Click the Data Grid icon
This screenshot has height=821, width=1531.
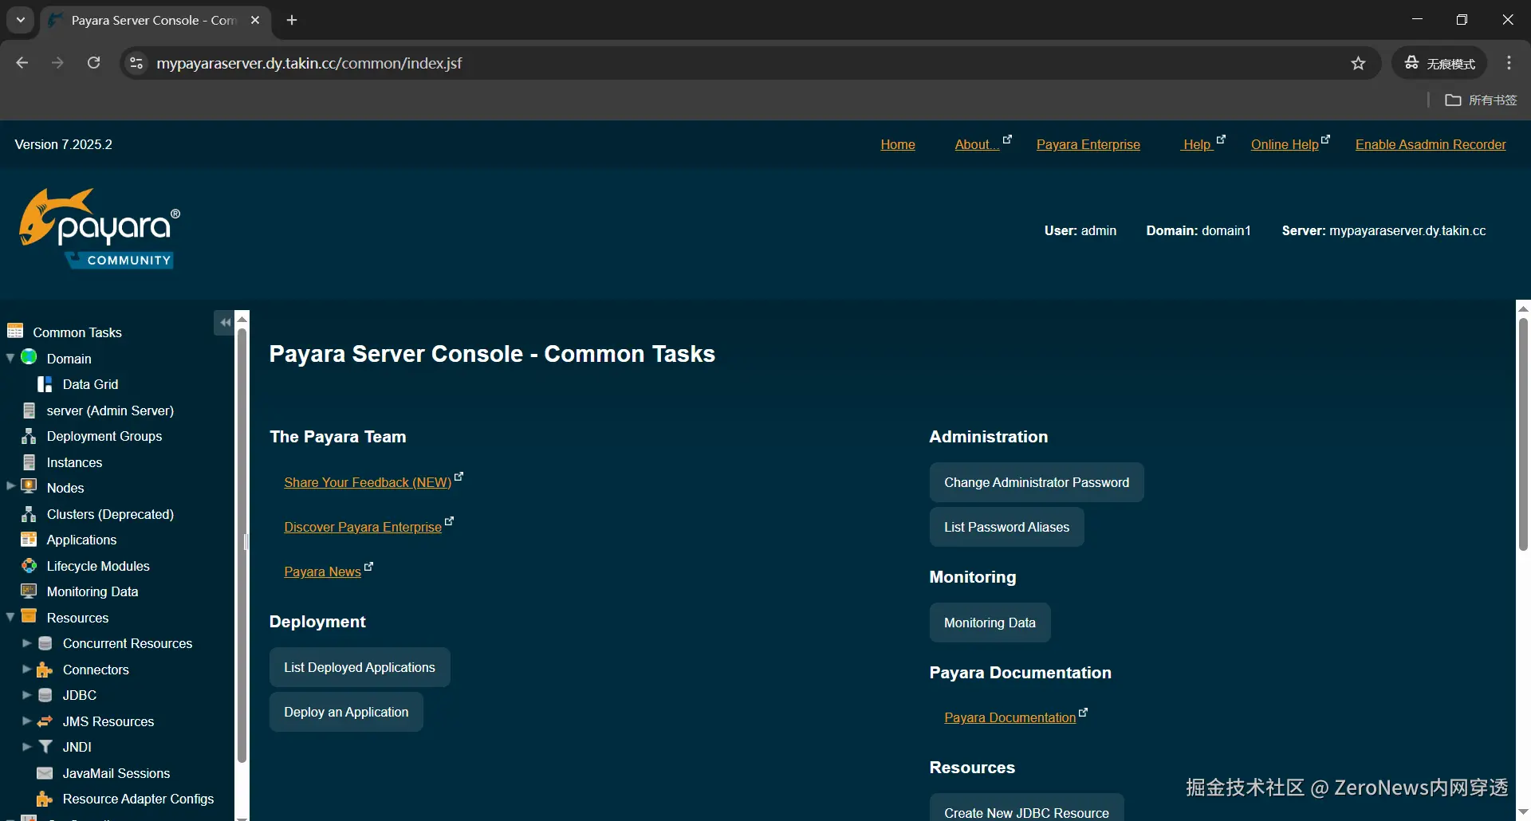(x=45, y=384)
